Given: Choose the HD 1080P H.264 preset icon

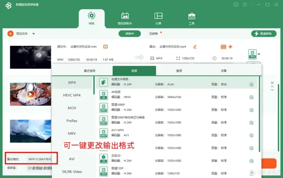Looking at the screenshot, I should [x=104, y=108].
